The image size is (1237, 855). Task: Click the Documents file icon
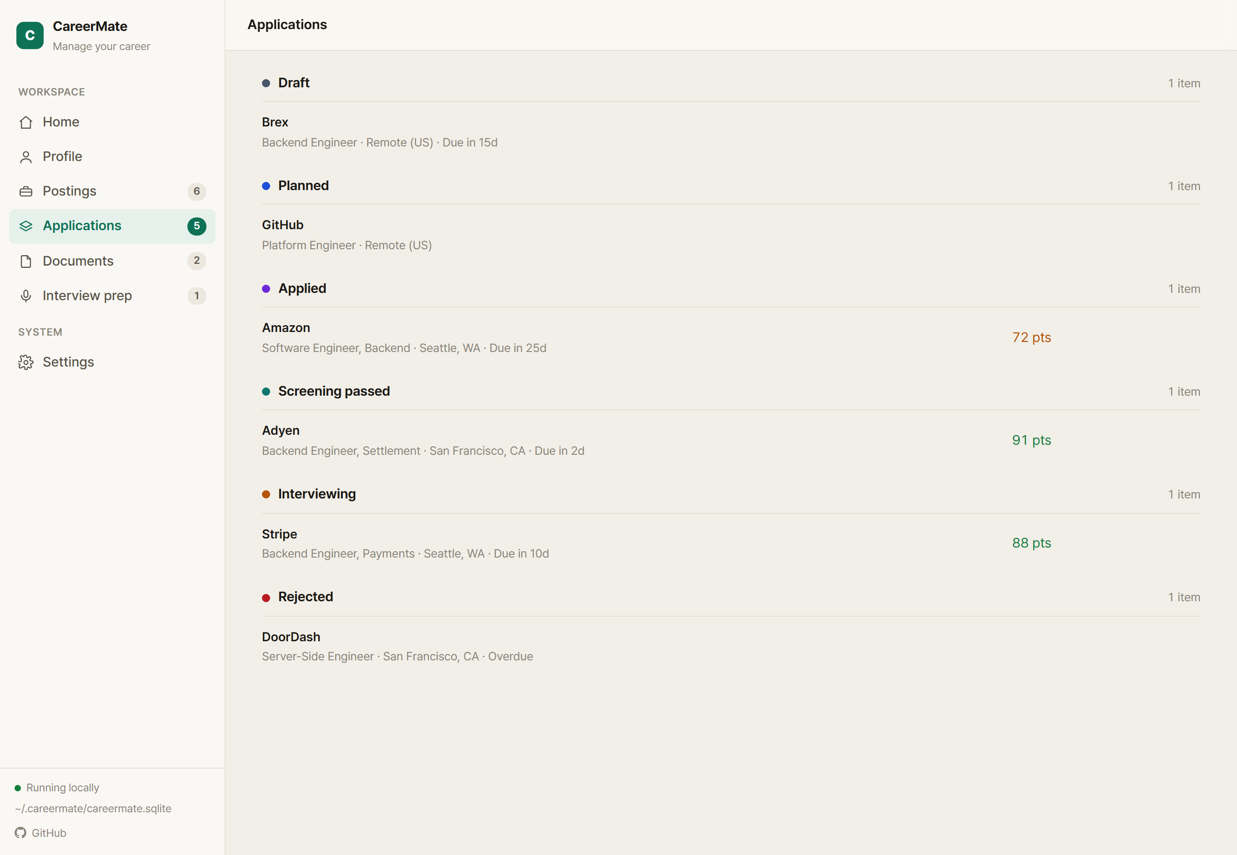[26, 261]
